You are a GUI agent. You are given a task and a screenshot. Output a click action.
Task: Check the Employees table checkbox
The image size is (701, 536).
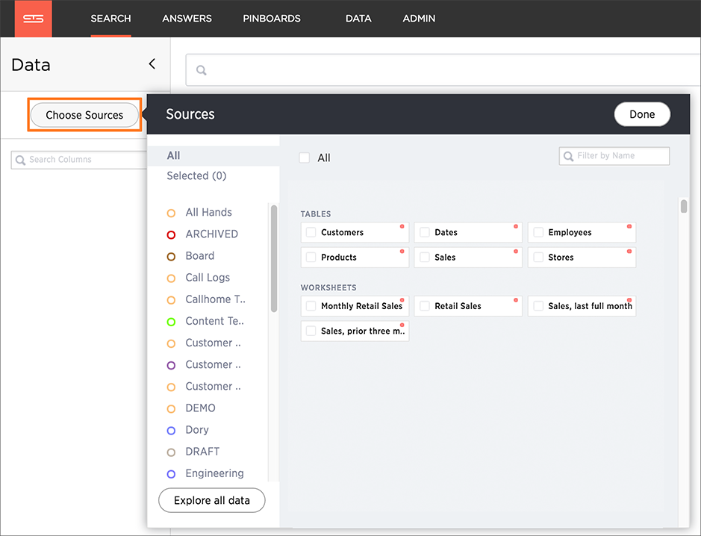point(538,232)
